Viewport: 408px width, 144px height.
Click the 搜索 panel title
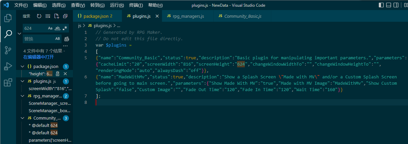tap(26, 16)
